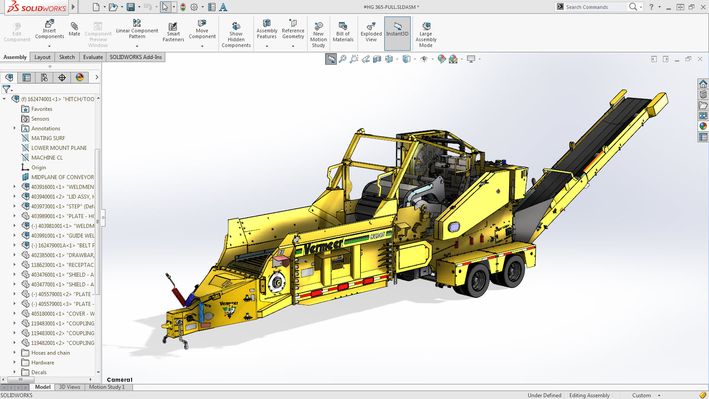
Task: Select the Zoom to Area tool
Action: (354, 59)
